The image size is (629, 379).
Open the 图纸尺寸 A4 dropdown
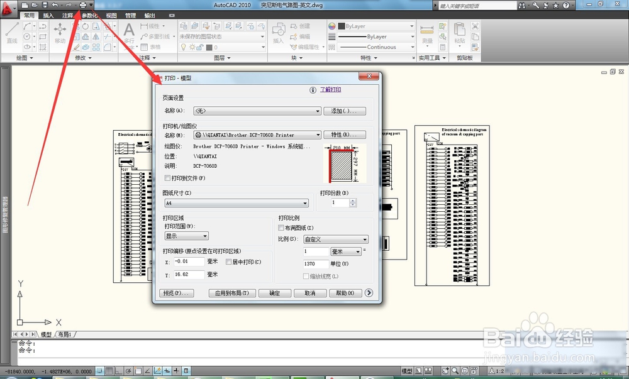237,203
